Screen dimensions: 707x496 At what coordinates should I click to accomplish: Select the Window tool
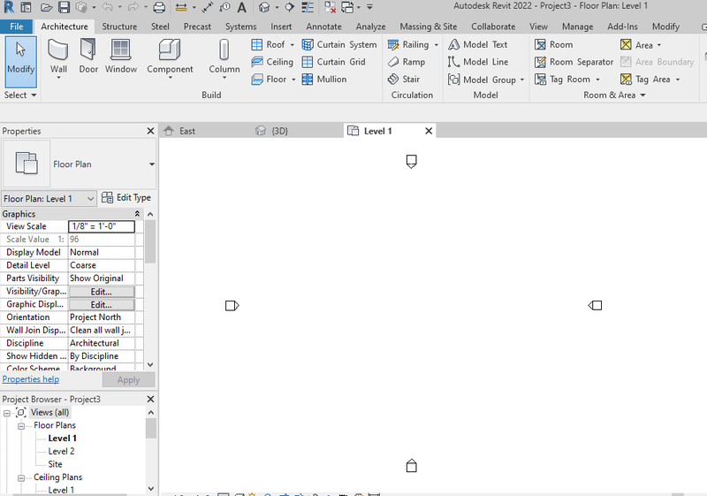(121, 57)
